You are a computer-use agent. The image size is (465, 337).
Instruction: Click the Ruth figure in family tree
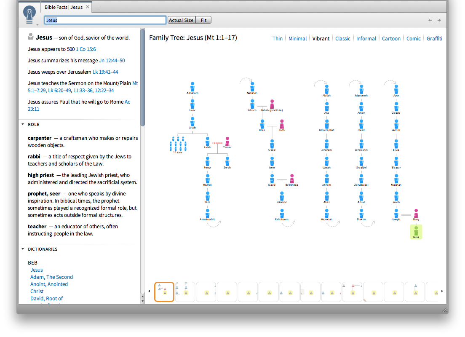click(282, 124)
